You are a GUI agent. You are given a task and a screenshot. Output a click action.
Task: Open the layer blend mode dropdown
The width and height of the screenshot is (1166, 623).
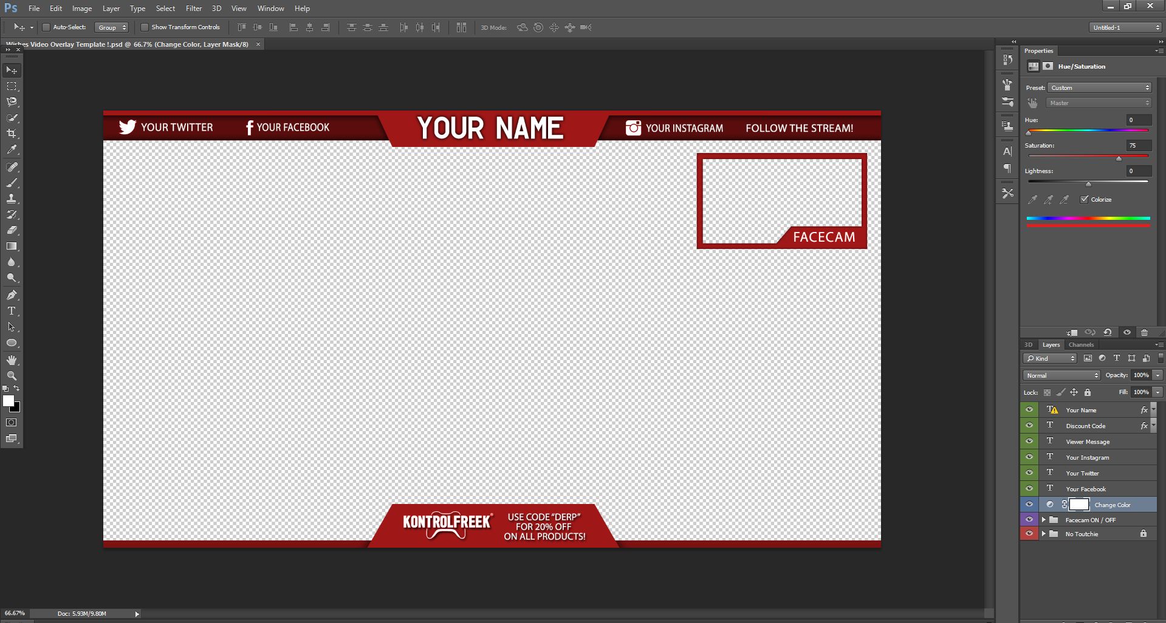click(1061, 375)
